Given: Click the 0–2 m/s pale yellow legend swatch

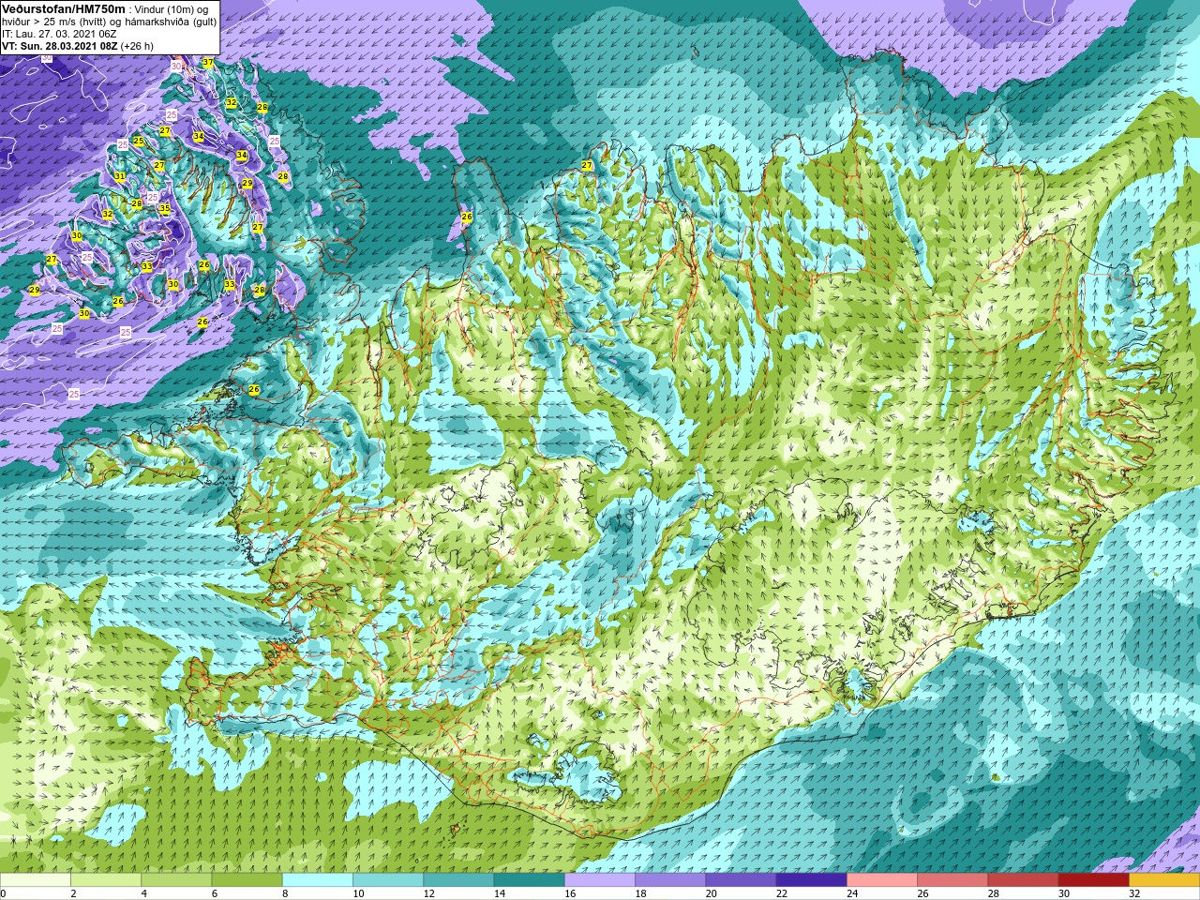Looking at the screenshot, I should point(36,881).
